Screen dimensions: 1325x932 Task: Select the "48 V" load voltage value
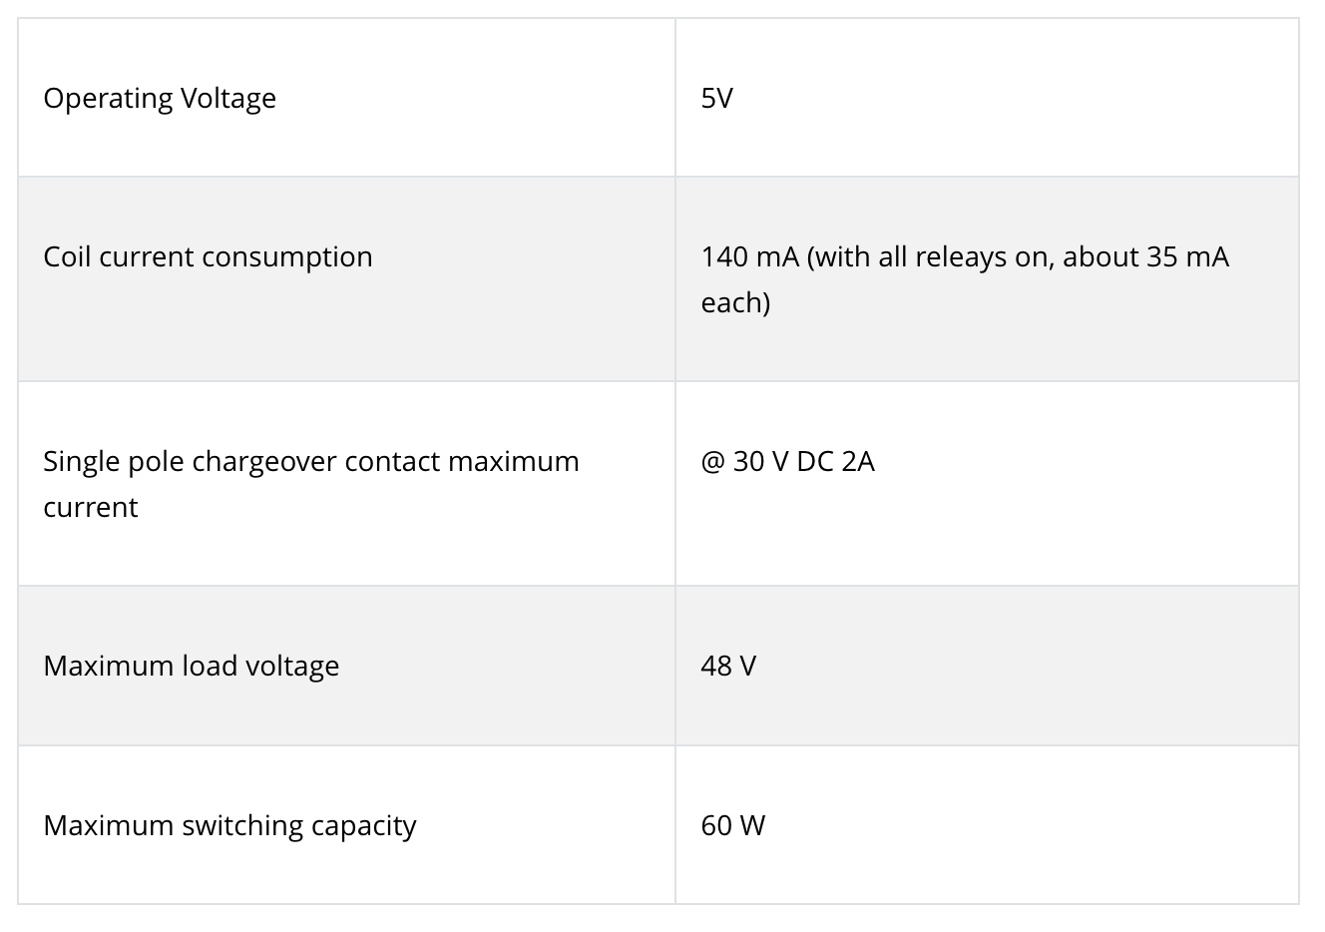click(728, 666)
